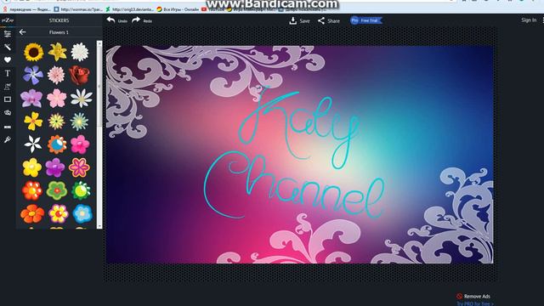
Task: Redo the last undone action
Action: click(x=142, y=20)
